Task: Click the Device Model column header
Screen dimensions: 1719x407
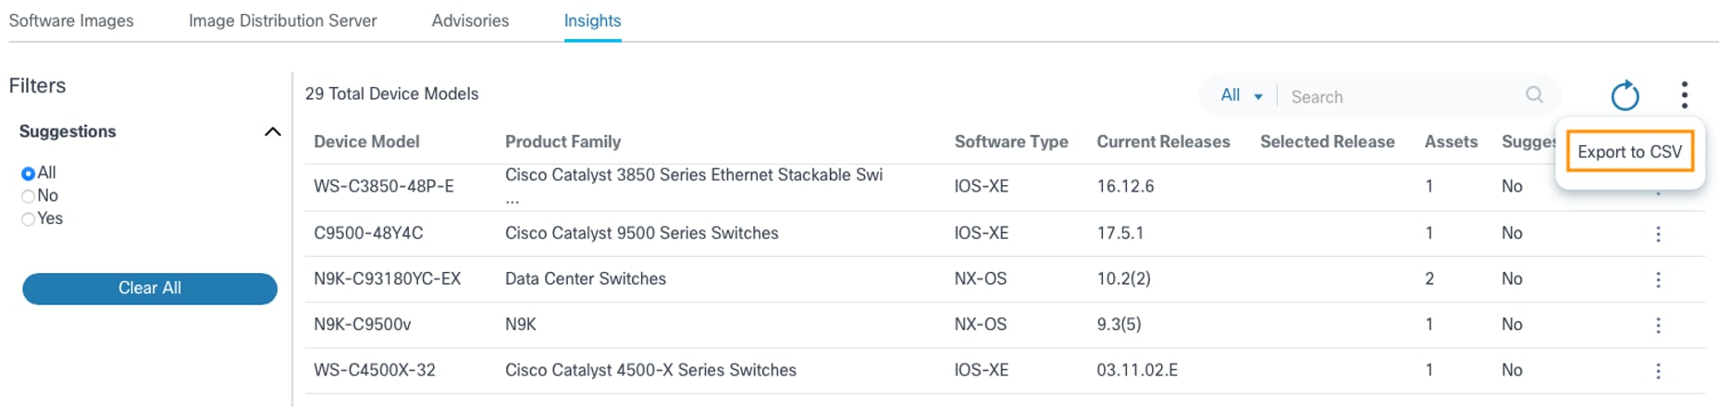Action: pyautogui.click(x=366, y=142)
